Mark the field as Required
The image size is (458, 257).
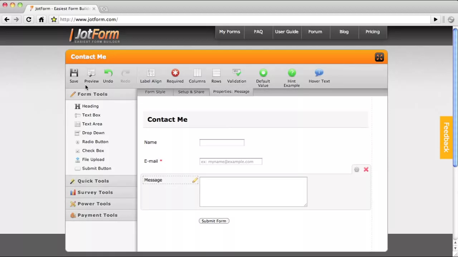[x=175, y=76]
